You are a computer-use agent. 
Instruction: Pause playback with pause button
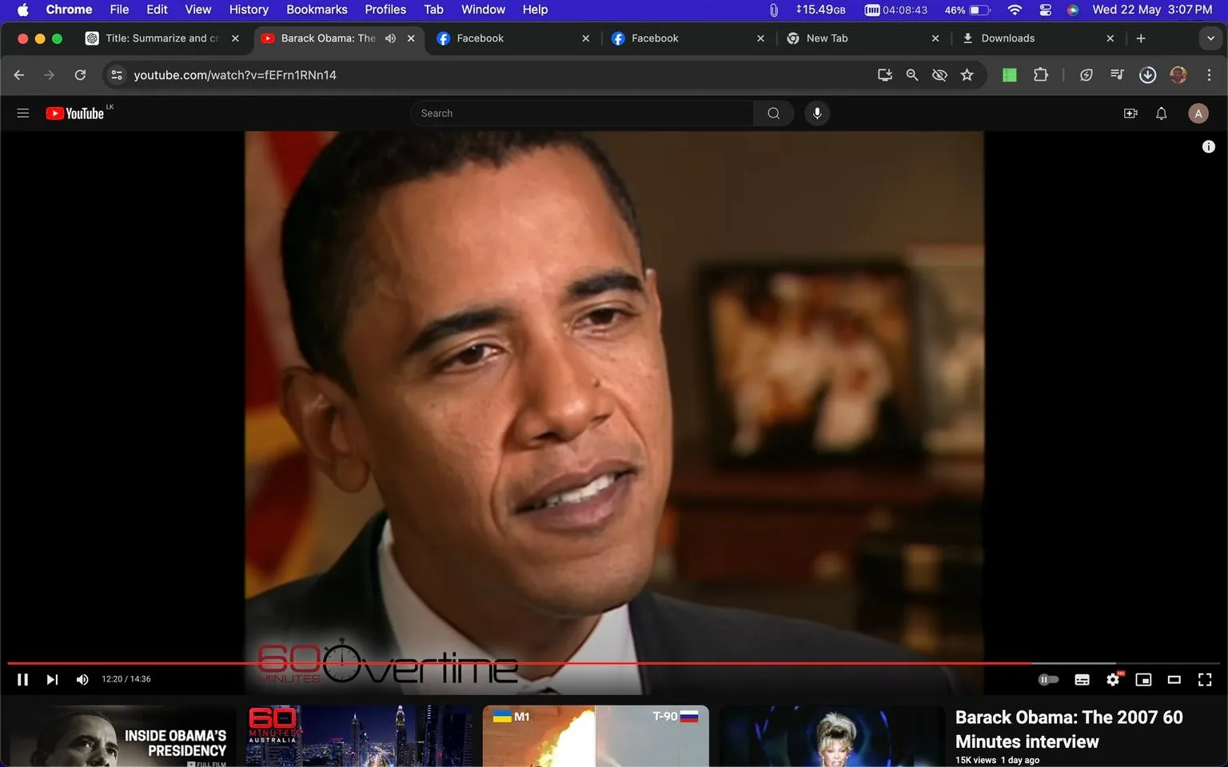[22, 679]
